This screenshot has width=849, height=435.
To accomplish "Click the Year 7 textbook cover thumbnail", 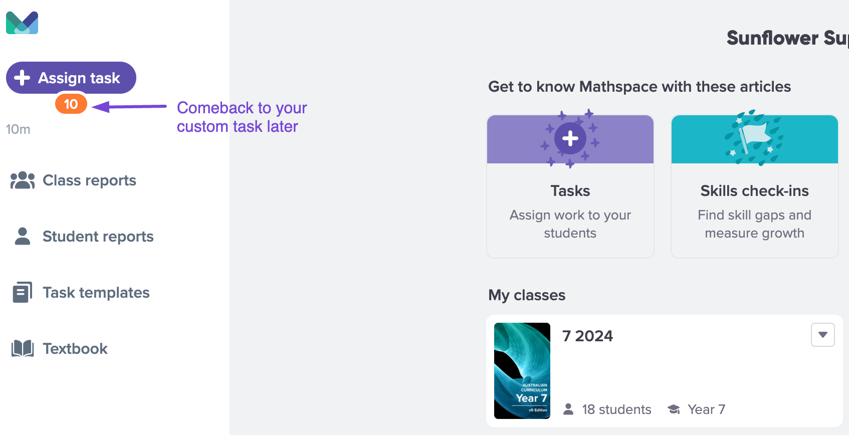I will (x=522, y=371).
